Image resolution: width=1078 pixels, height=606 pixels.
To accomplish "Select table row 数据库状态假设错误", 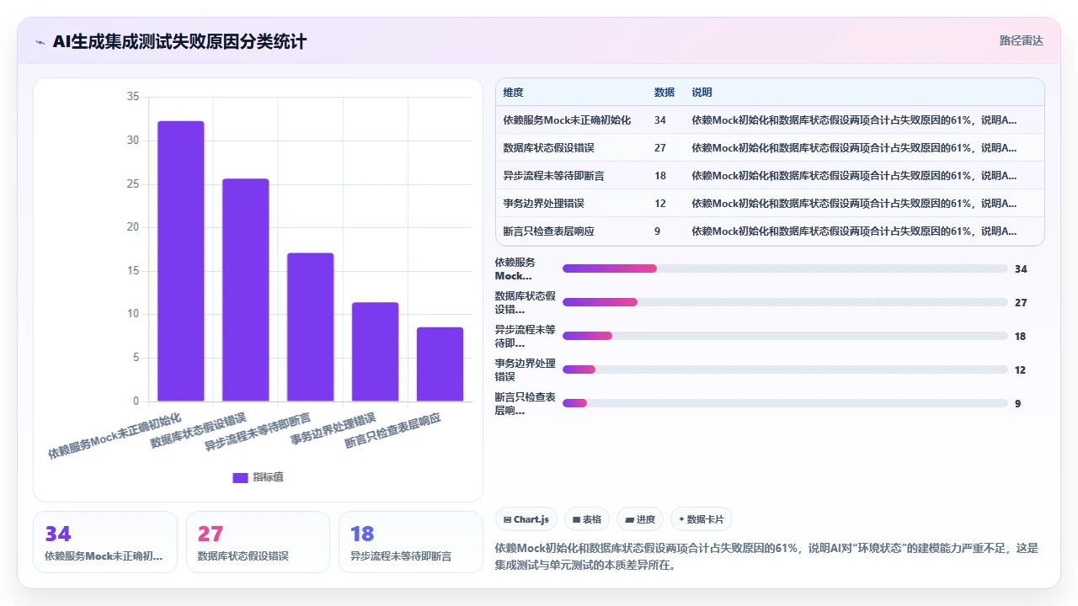I will click(x=770, y=147).
